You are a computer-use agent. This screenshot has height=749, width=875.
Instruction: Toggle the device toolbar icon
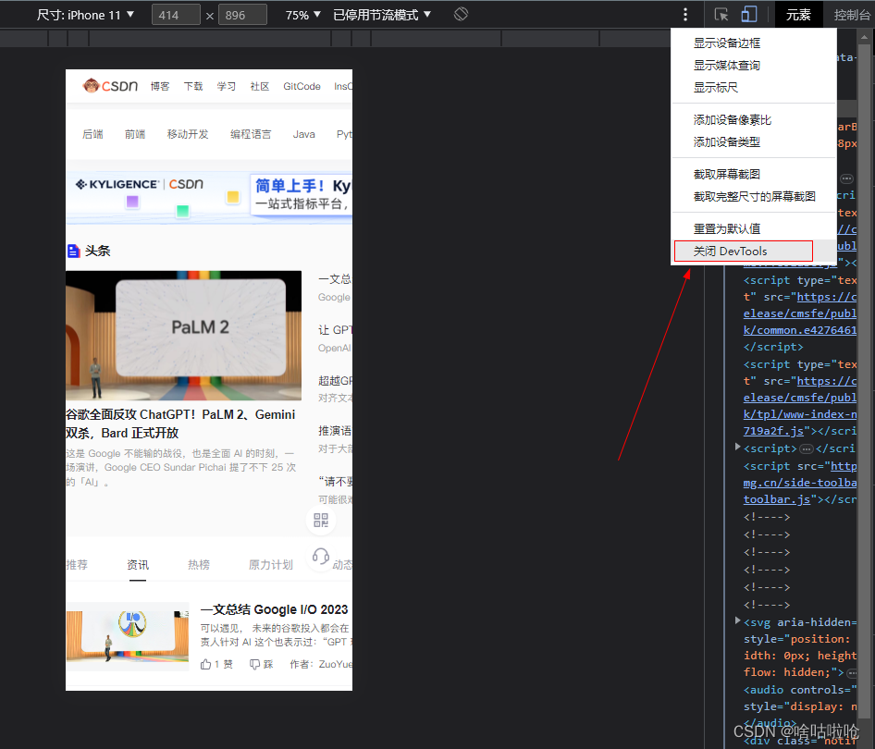tap(749, 15)
